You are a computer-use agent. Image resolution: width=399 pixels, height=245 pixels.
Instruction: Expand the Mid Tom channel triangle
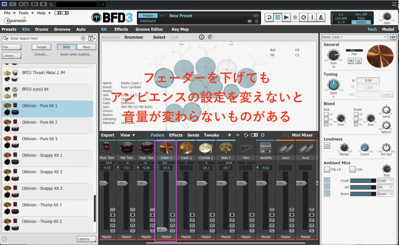click(118, 168)
